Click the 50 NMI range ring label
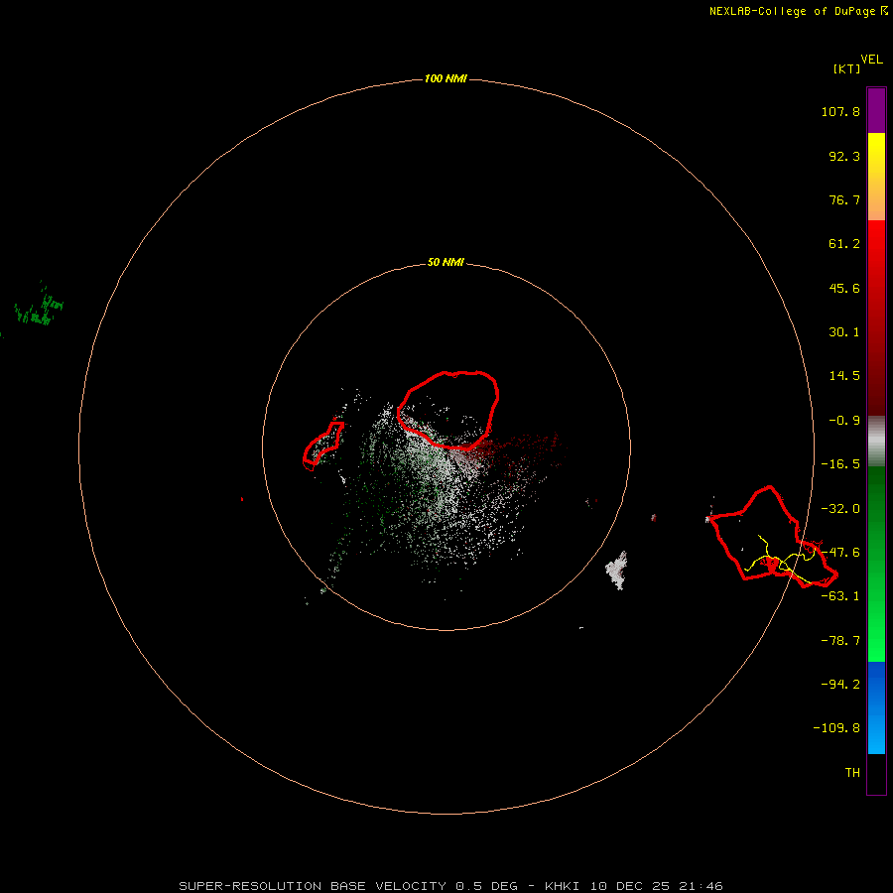 click(446, 262)
